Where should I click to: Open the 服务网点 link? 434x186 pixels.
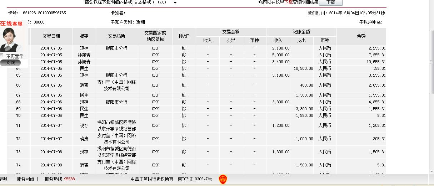26,179
